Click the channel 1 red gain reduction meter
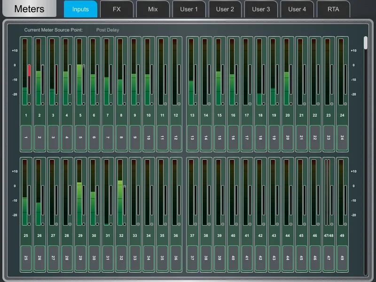Image resolution: width=376 pixels, height=282 pixels. coord(29,79)
